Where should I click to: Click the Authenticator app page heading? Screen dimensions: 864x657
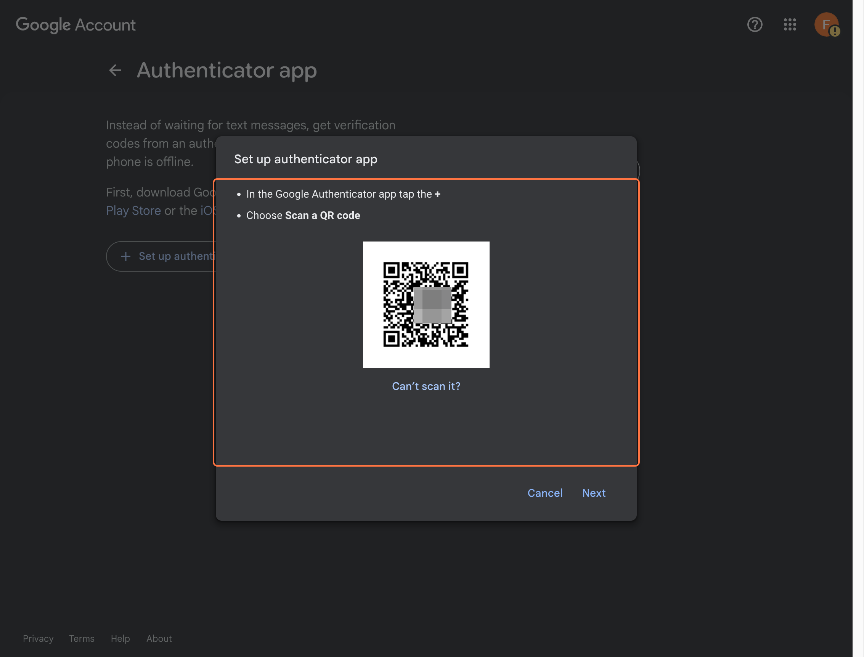(x=226, y=70)
